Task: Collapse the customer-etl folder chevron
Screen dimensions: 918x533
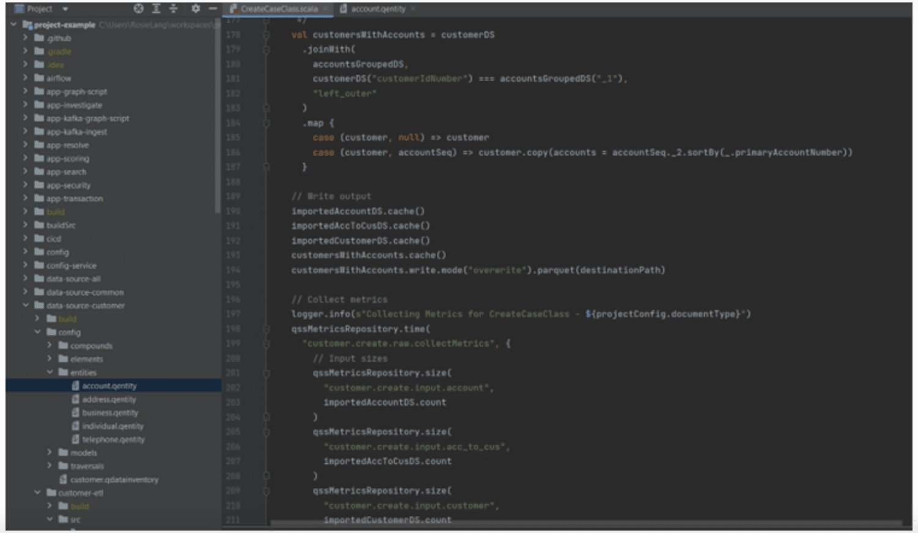Action: 37,493
